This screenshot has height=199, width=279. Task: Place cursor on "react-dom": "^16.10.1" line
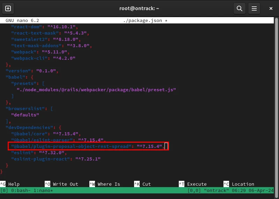(44, 27)
